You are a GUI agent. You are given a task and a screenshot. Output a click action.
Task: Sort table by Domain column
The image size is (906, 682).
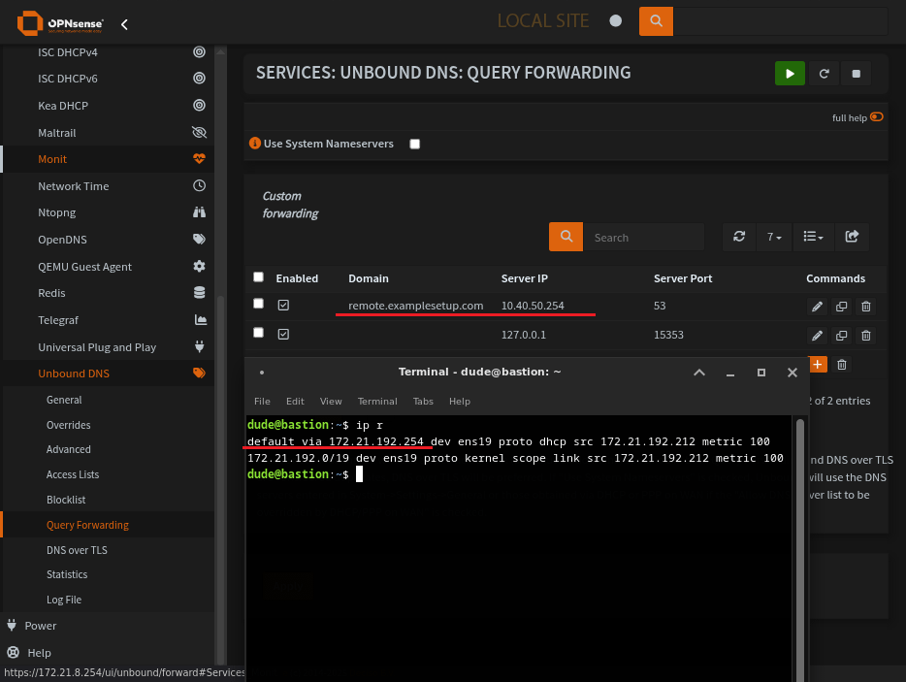[369, 278]
